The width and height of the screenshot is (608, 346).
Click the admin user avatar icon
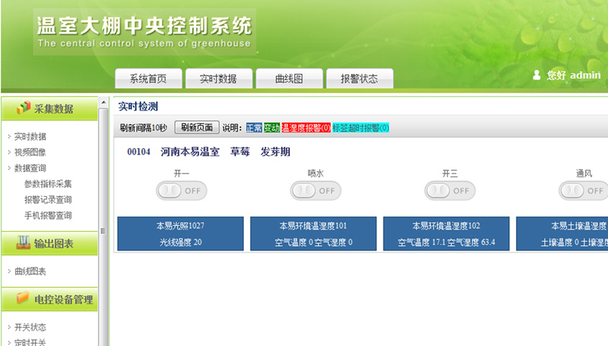[537, 75]
